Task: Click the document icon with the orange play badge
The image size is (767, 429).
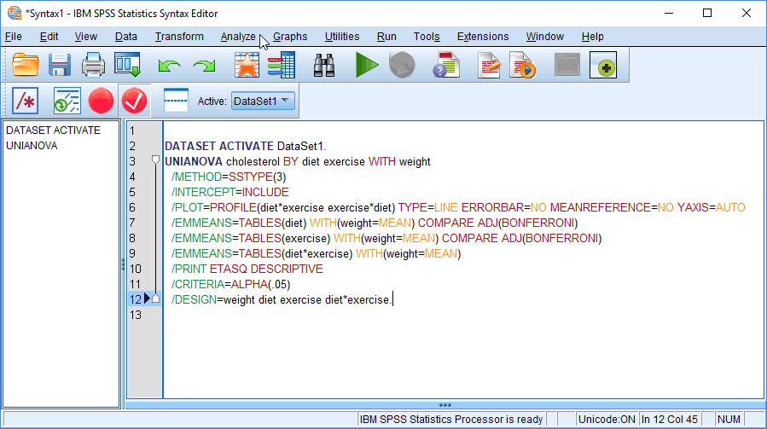Action: (x=522, y=65)
